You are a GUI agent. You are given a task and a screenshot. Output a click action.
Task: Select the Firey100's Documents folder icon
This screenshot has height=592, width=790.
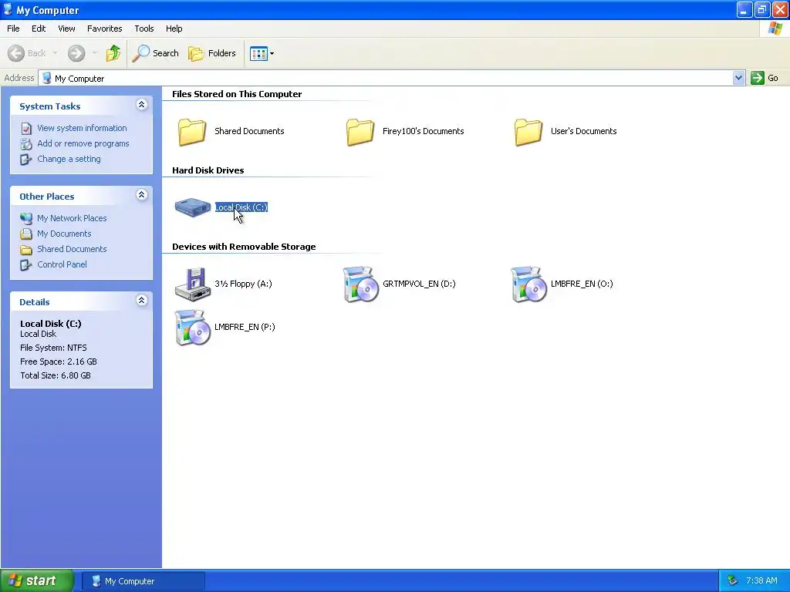point(360,131)
